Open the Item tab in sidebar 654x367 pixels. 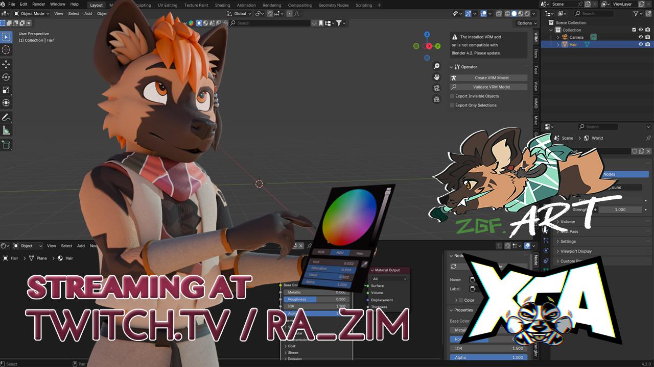pyautogui.click(x=535, y=53)
